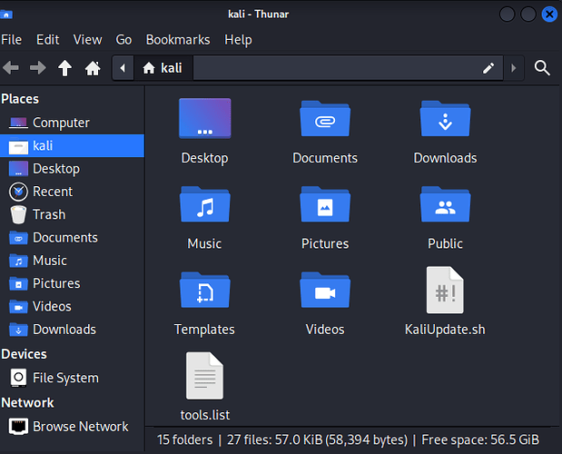The width and height of the screenshot is (562, 454).
Task: Open the Bookmarks menu
Action: 178,40
